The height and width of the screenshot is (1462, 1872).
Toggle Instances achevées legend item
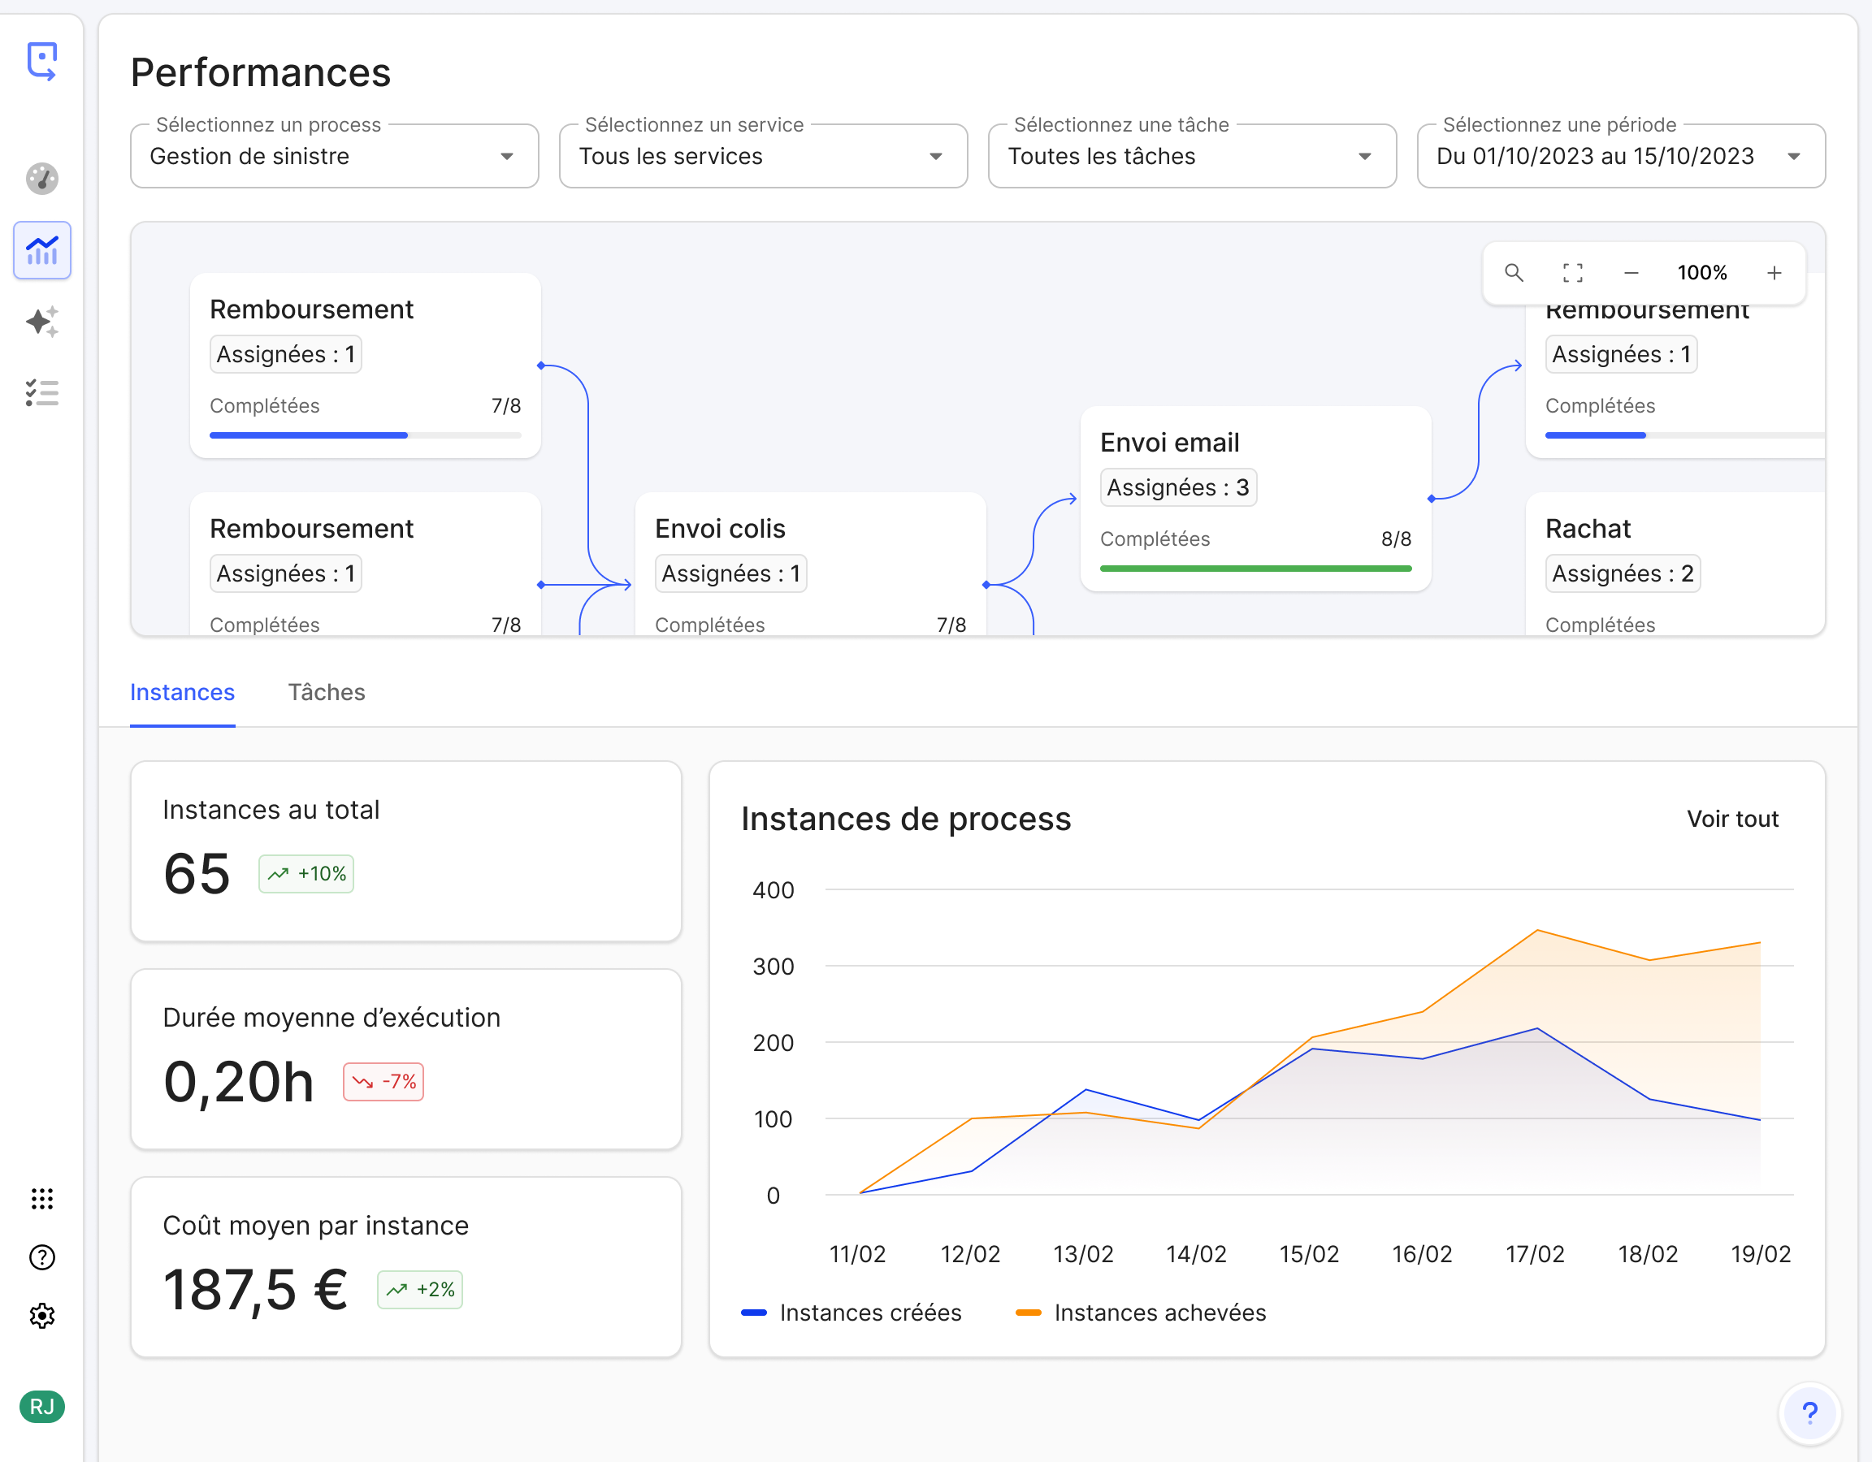coord(1140,1312)
